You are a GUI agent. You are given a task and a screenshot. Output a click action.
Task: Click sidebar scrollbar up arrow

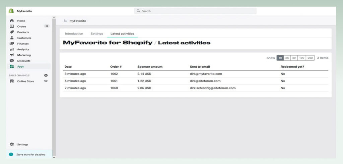[x=54, y=17]
